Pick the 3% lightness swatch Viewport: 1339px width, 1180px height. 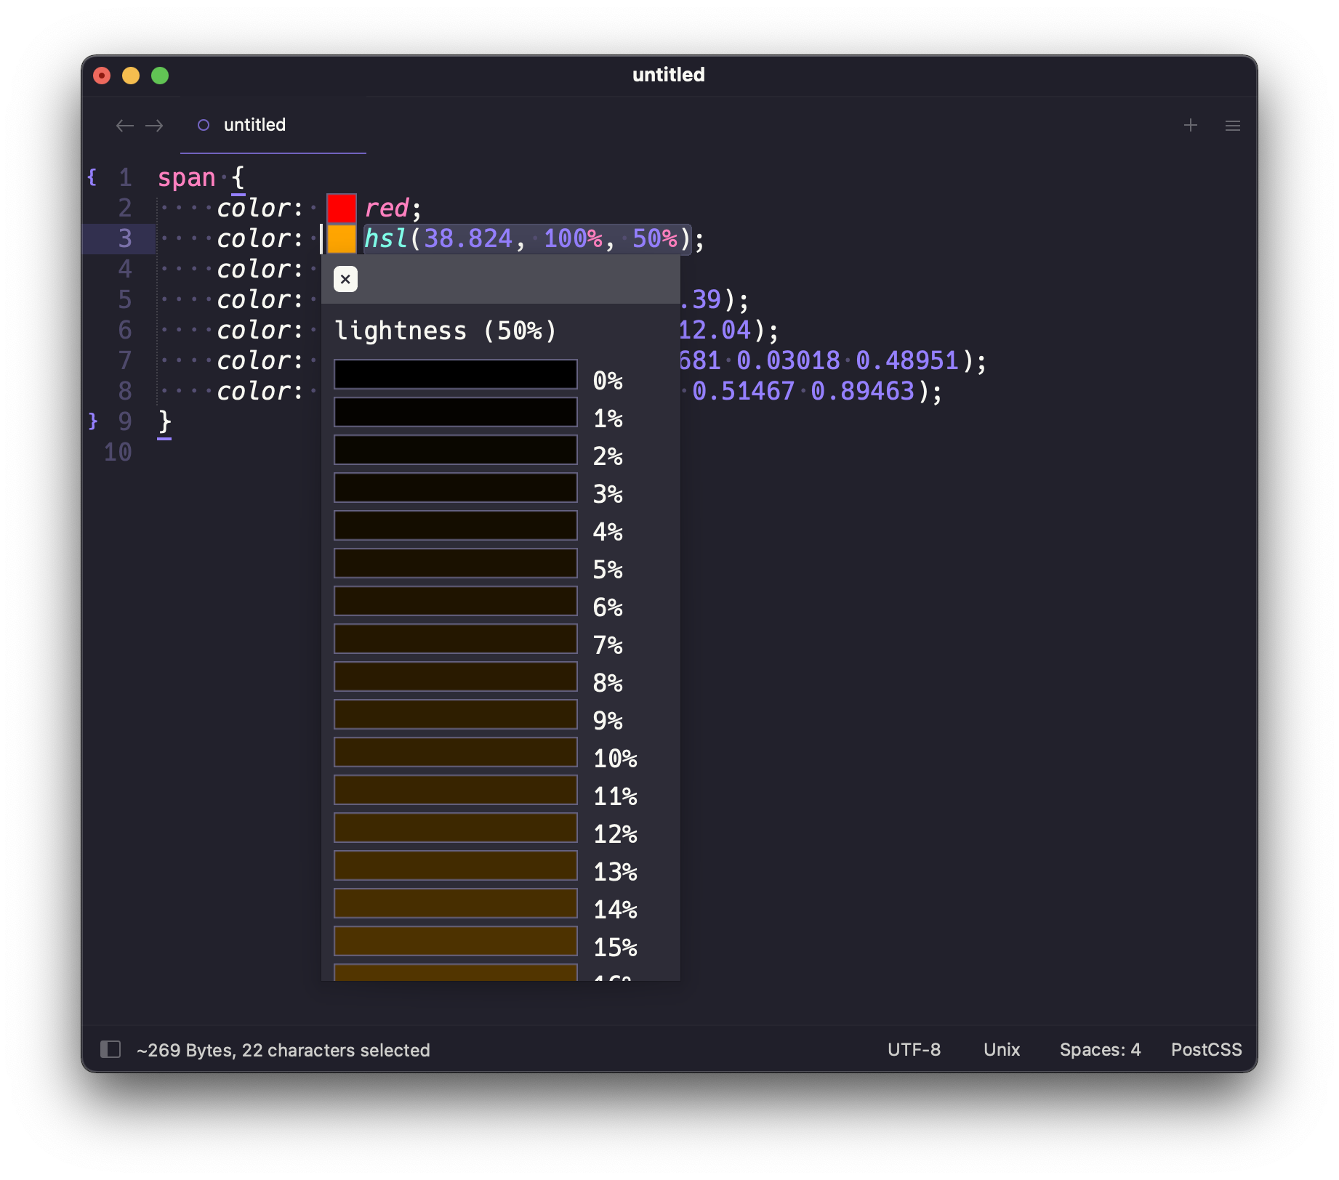point(456,488)
